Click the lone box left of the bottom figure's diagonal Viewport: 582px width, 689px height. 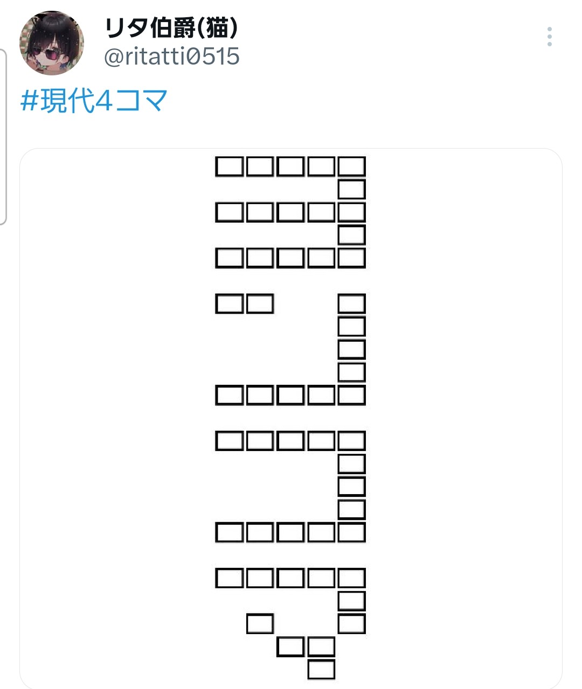click(x=260, y=624)
